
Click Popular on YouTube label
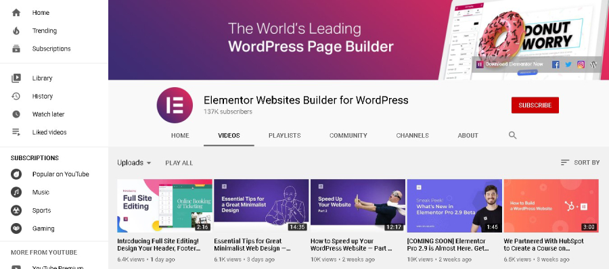click(61, 174)
